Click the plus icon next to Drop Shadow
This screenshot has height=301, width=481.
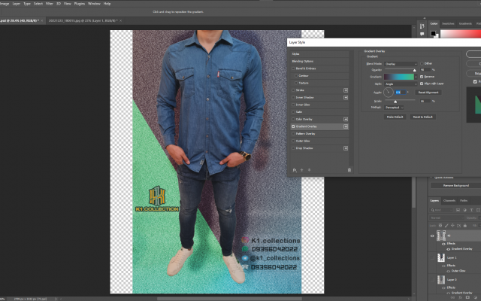click(346, 148)
